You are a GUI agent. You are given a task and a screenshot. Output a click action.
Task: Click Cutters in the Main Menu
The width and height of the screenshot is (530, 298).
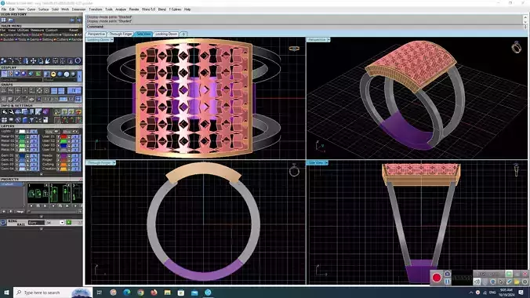[x=62, y=39]
